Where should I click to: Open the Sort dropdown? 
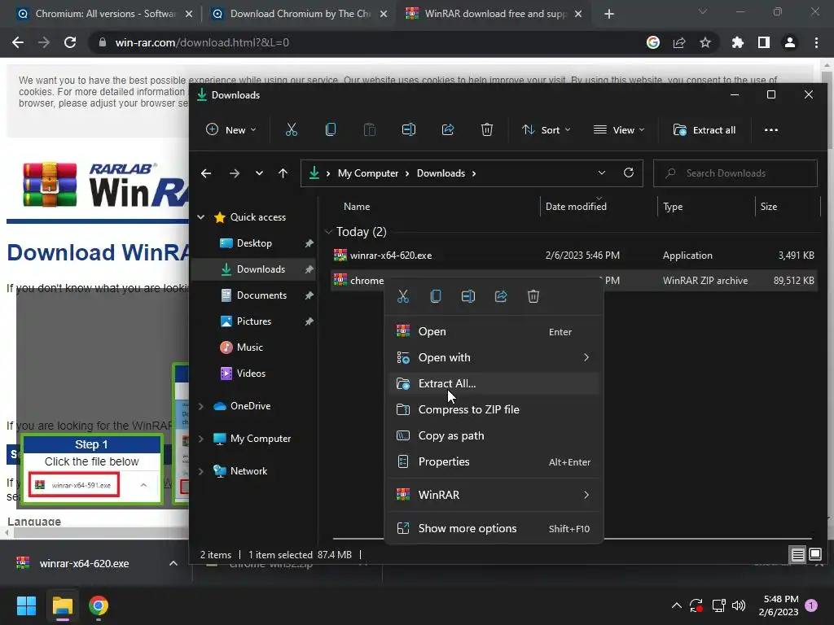click(546, 129)
